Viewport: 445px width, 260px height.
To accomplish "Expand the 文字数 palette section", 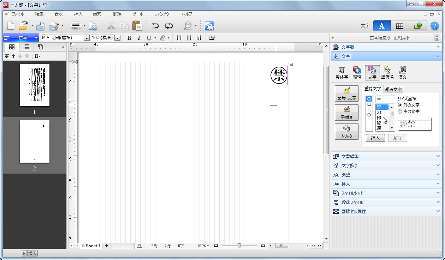I will coord(386,47).
